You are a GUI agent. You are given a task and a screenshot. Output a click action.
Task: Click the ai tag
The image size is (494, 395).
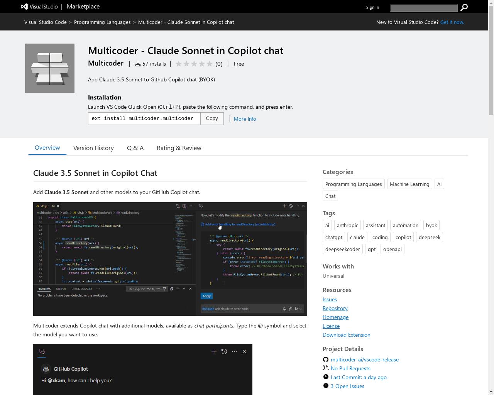tap(327, 225)
